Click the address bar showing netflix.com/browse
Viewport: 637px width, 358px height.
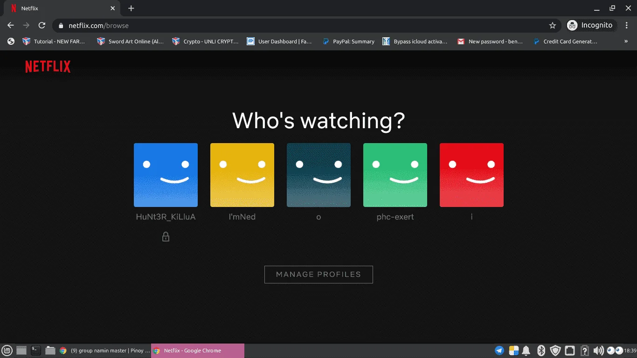(x=307, y=25)
